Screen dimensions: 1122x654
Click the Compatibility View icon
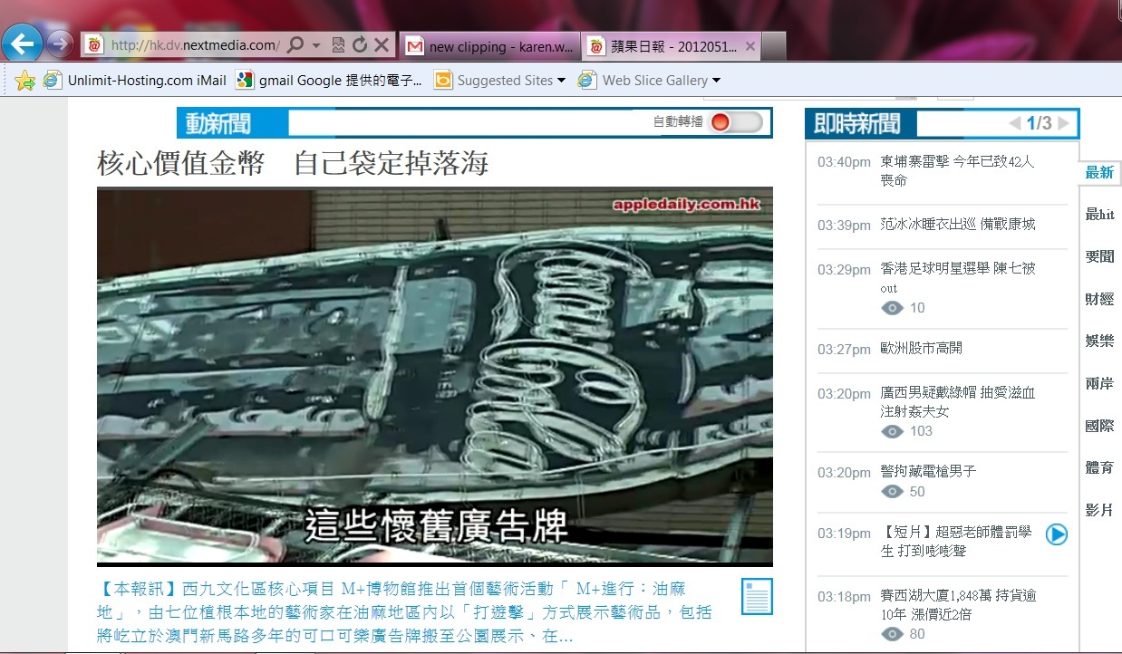point(338,44)
